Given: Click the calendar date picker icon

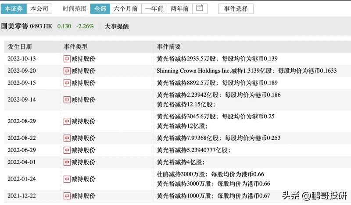Looking at the screenshot, I should [x=200, y=8].
